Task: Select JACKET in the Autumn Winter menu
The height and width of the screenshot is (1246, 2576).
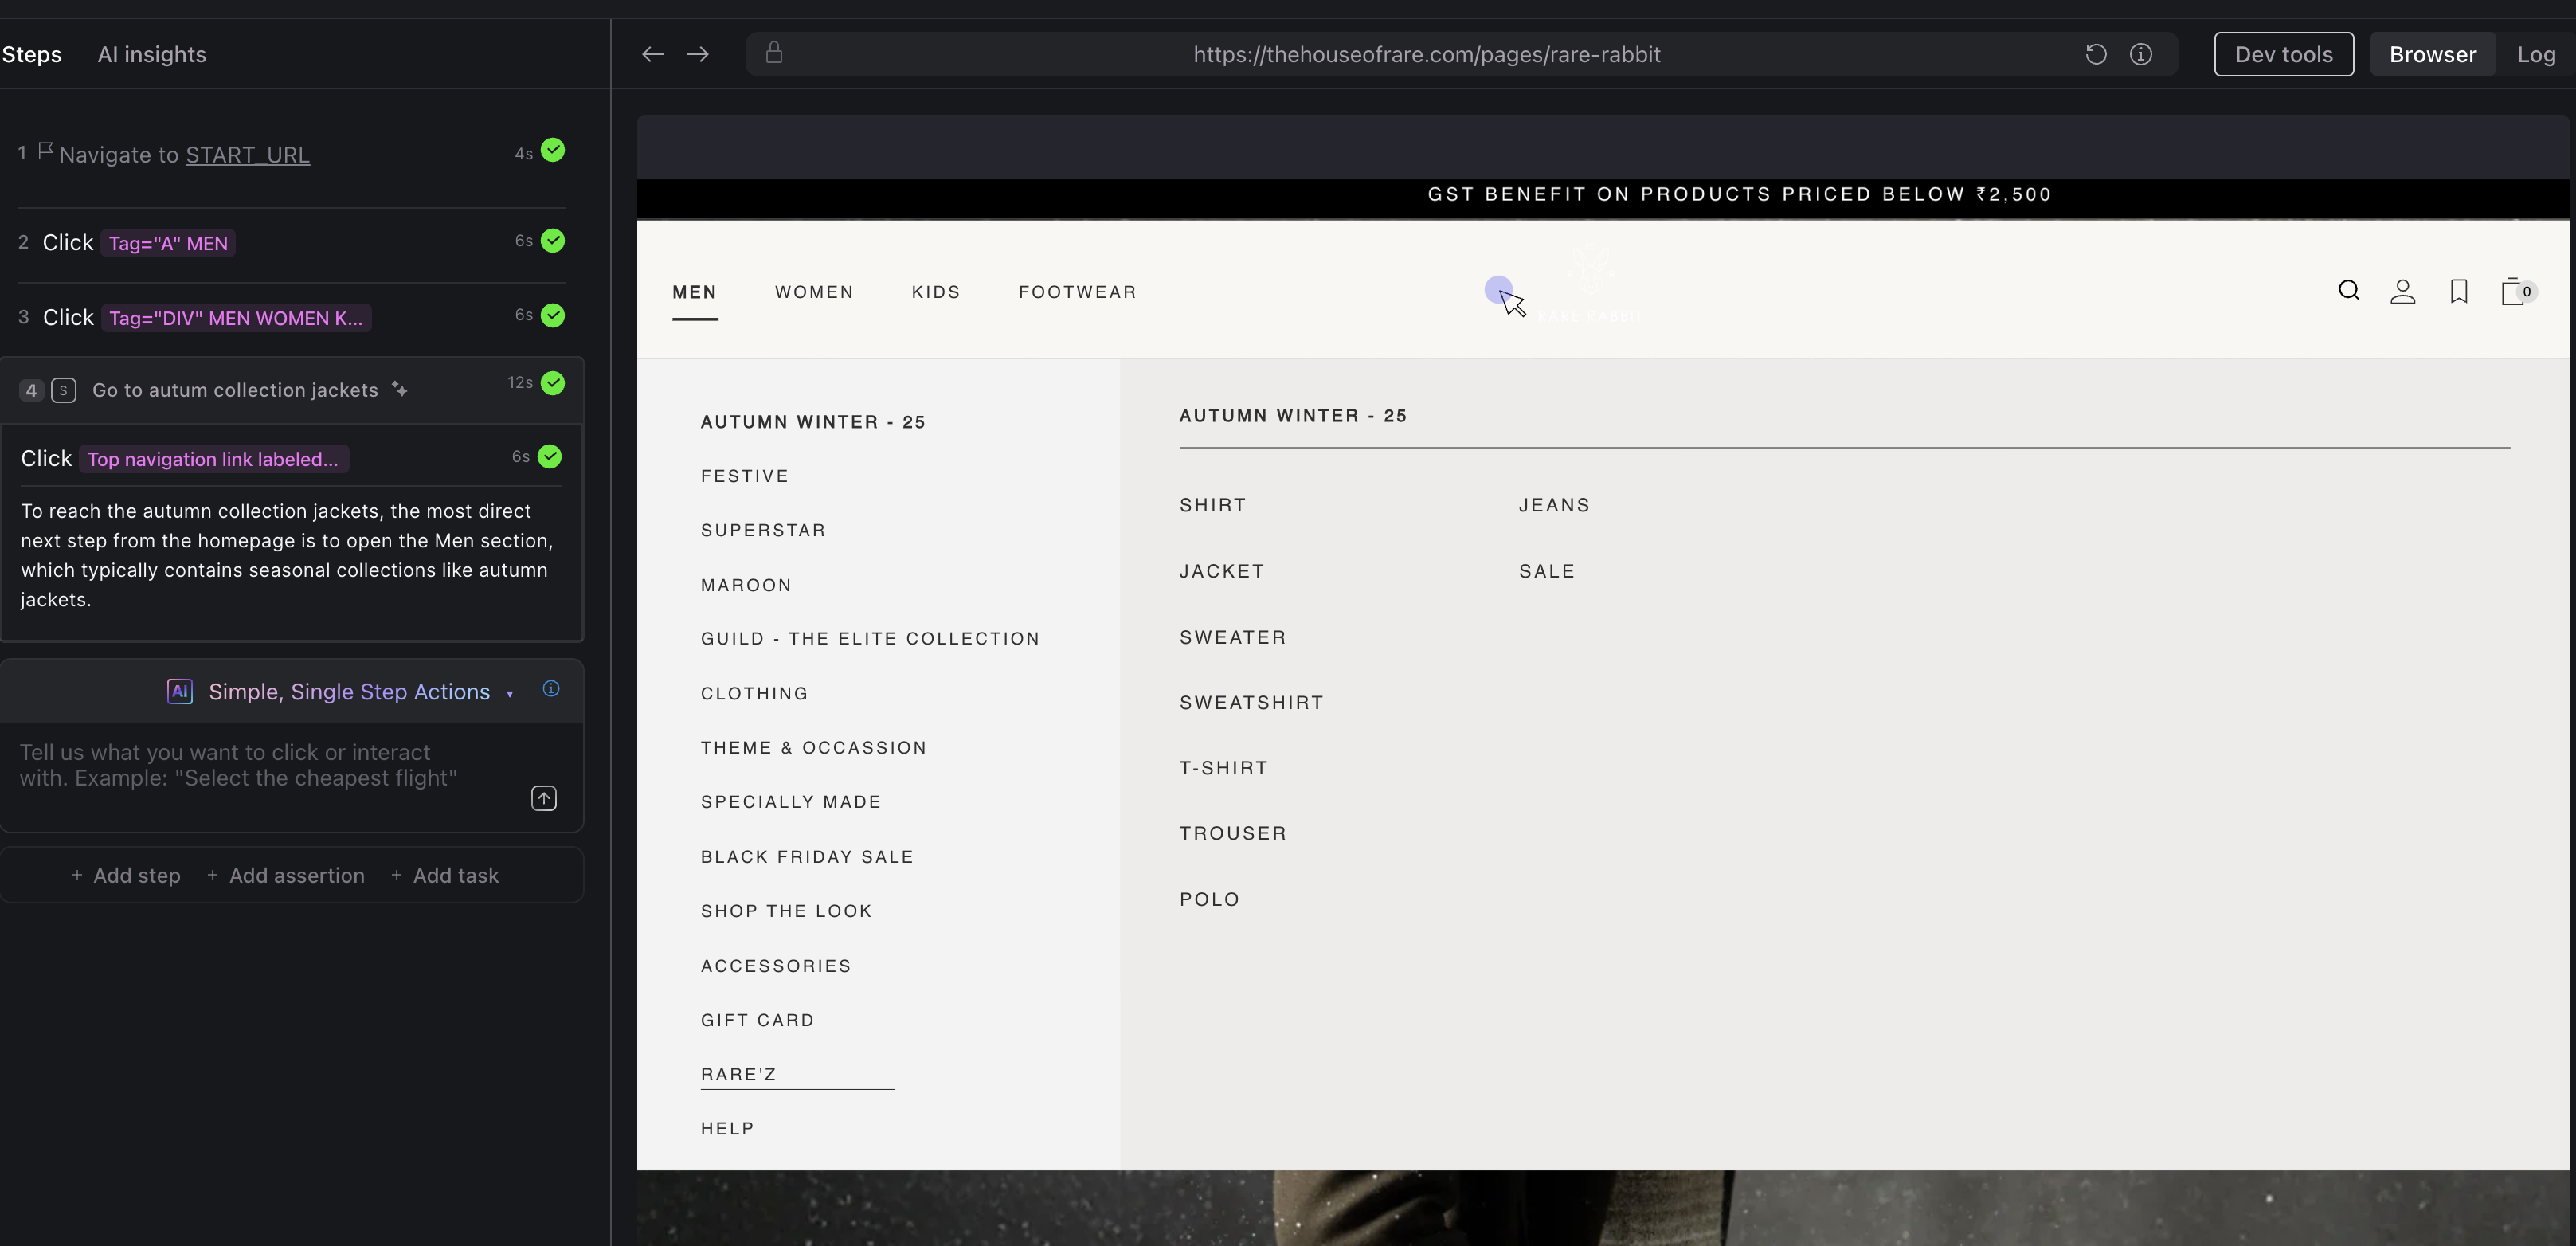Action: point(1221,570)
